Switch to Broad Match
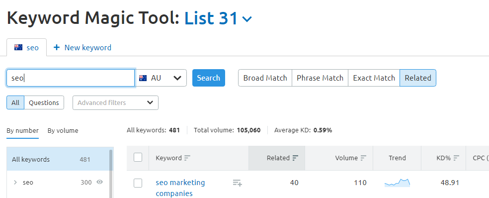The image size is (489, 198). coord(265,78)
